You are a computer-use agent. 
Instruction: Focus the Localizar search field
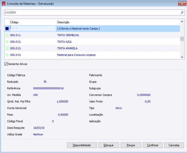click(94, 12)
